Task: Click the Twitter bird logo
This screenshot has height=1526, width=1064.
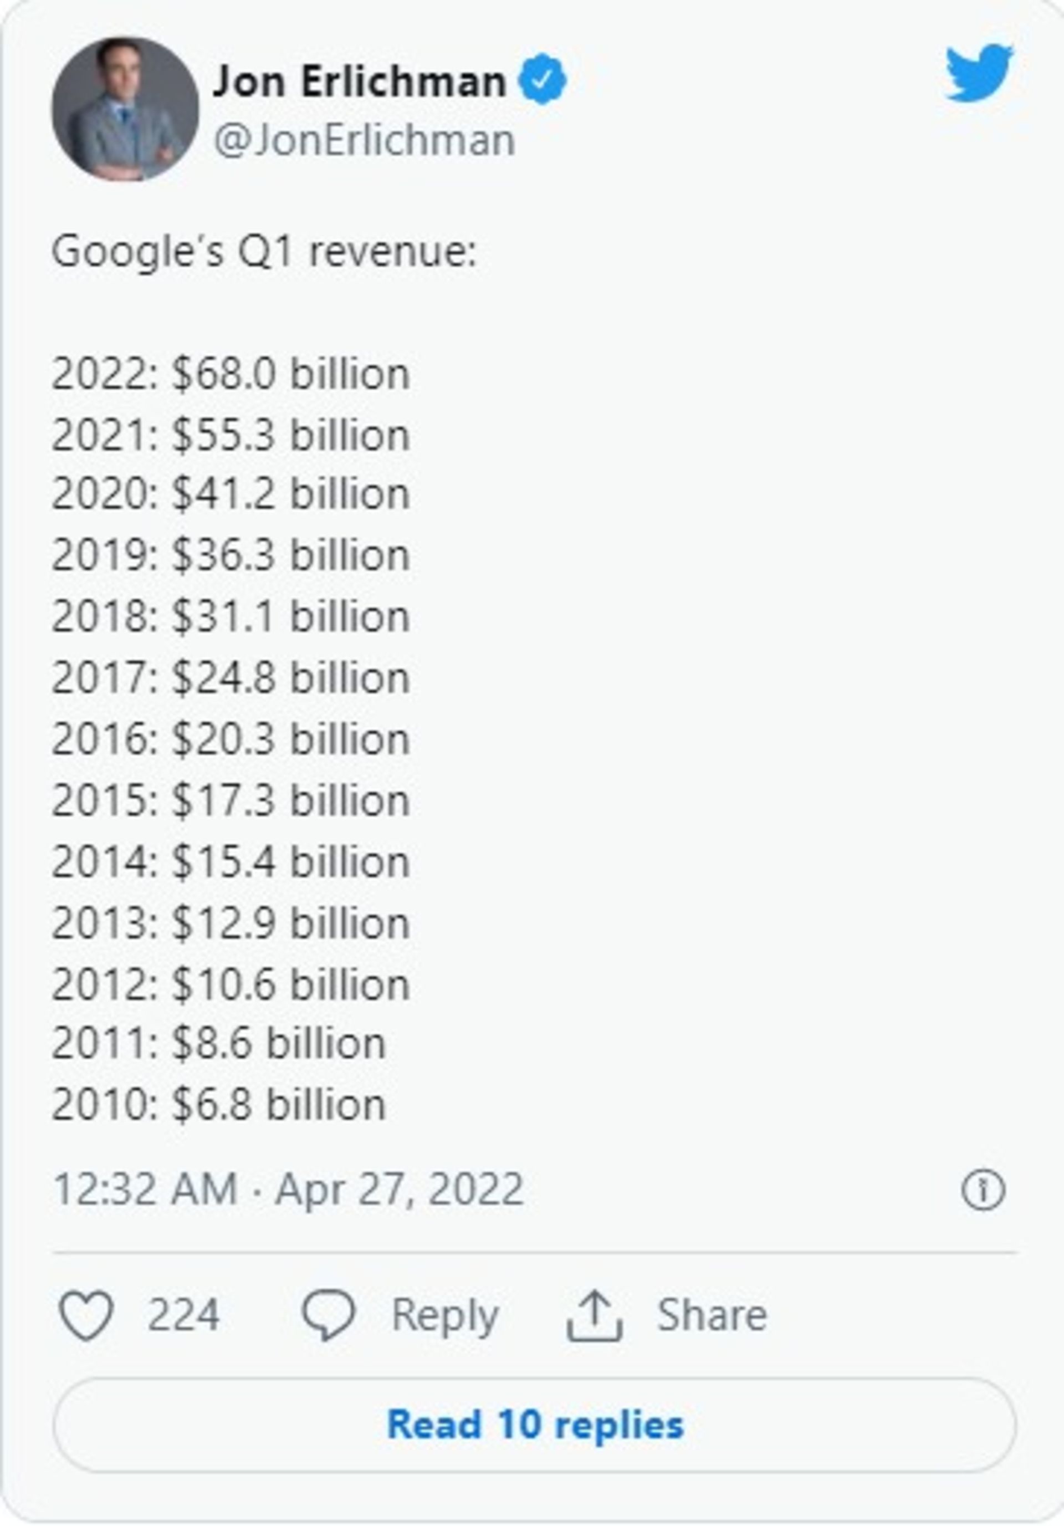Action: pyautogui.click(x=978, y=73)
